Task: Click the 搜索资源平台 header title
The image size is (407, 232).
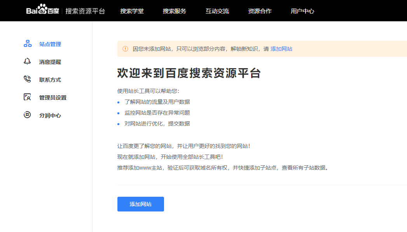Action: tap(85, 11)
